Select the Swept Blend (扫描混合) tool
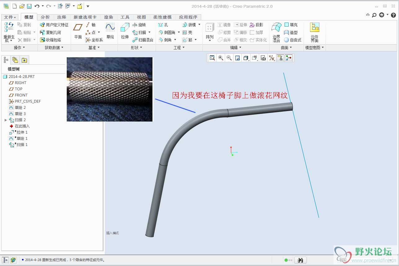 click(x=143, y=40)
